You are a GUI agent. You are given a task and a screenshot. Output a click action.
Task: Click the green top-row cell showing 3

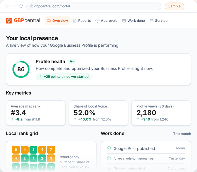33,150
